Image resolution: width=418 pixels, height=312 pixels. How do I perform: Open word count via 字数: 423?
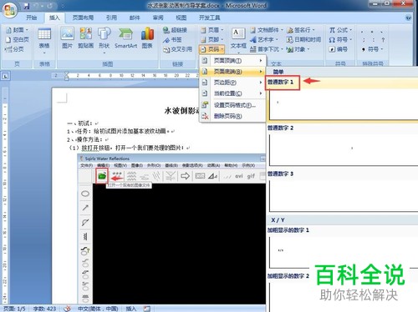point(44,309)
